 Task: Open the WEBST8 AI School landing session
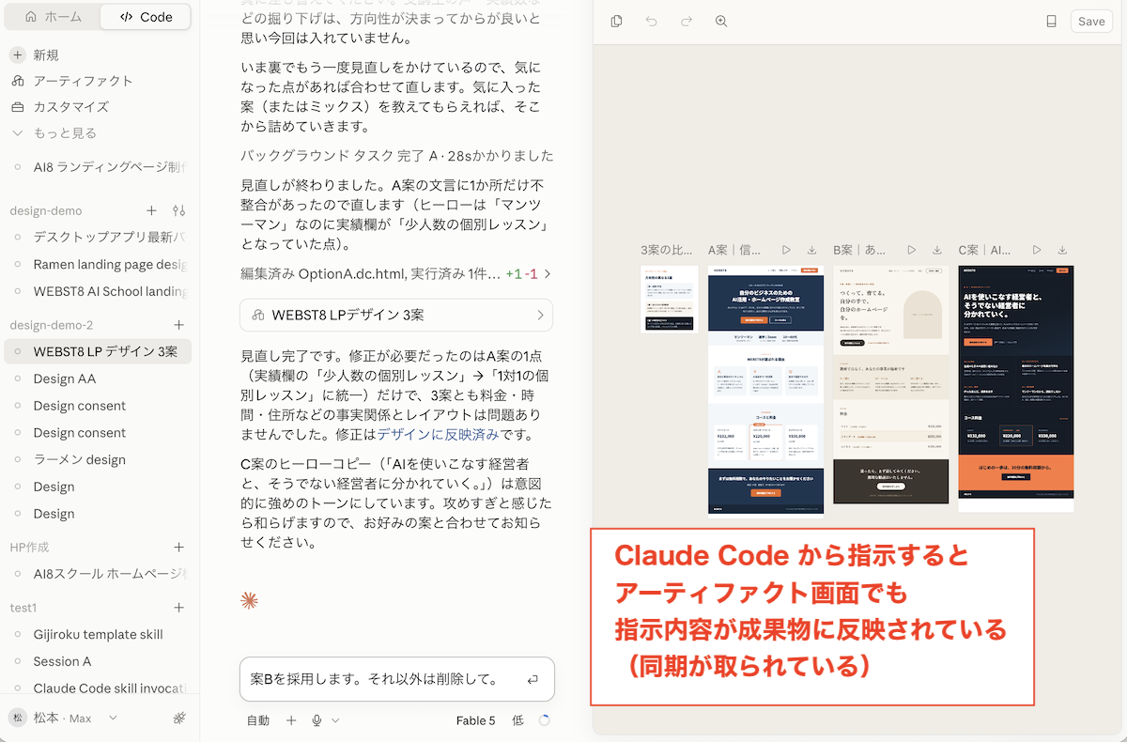tap(100, 291)
